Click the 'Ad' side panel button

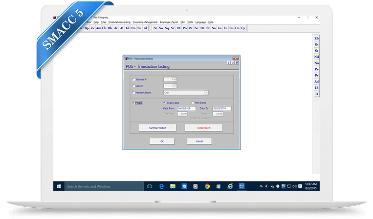click(317, 81)
